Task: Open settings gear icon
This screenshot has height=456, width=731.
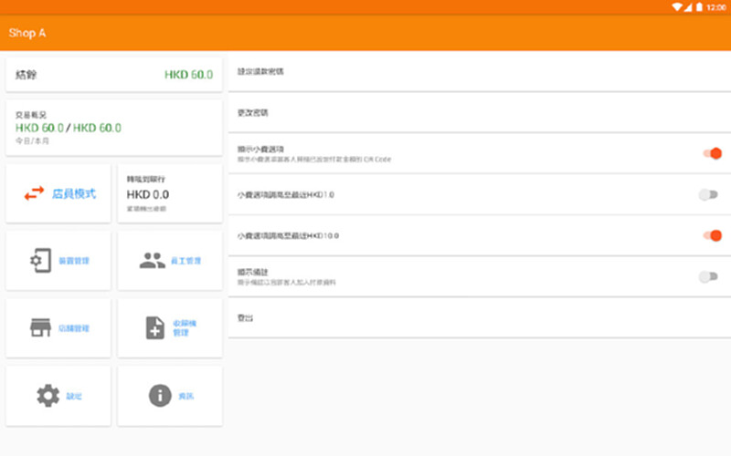Action: [x=48, y=396]
